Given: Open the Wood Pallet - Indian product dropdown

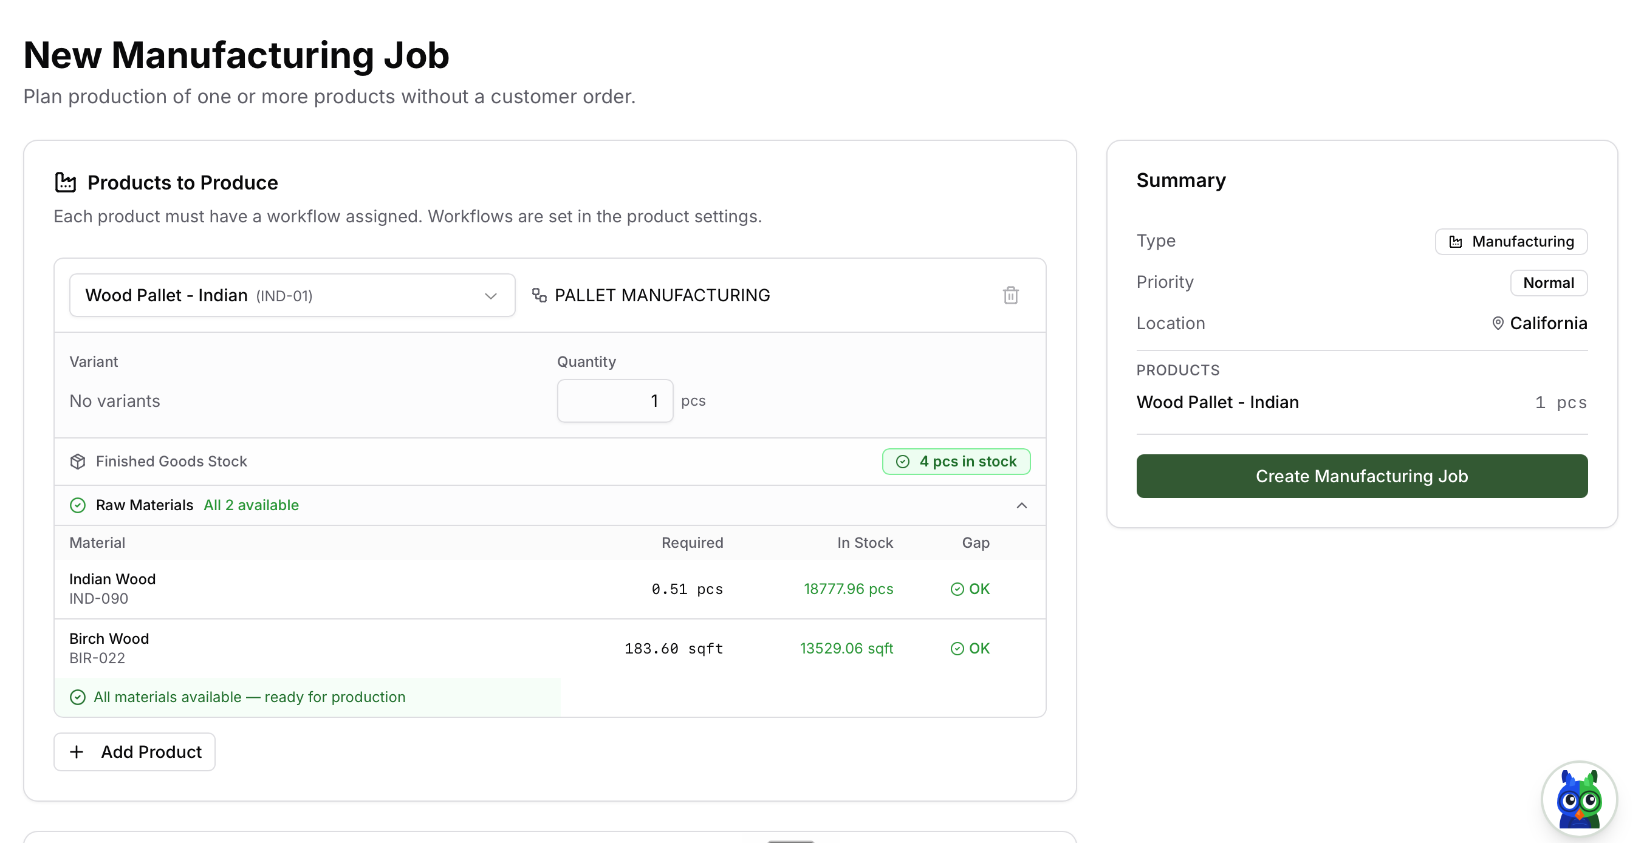Looking at the screenshot, I should click(x=292, y=295).
